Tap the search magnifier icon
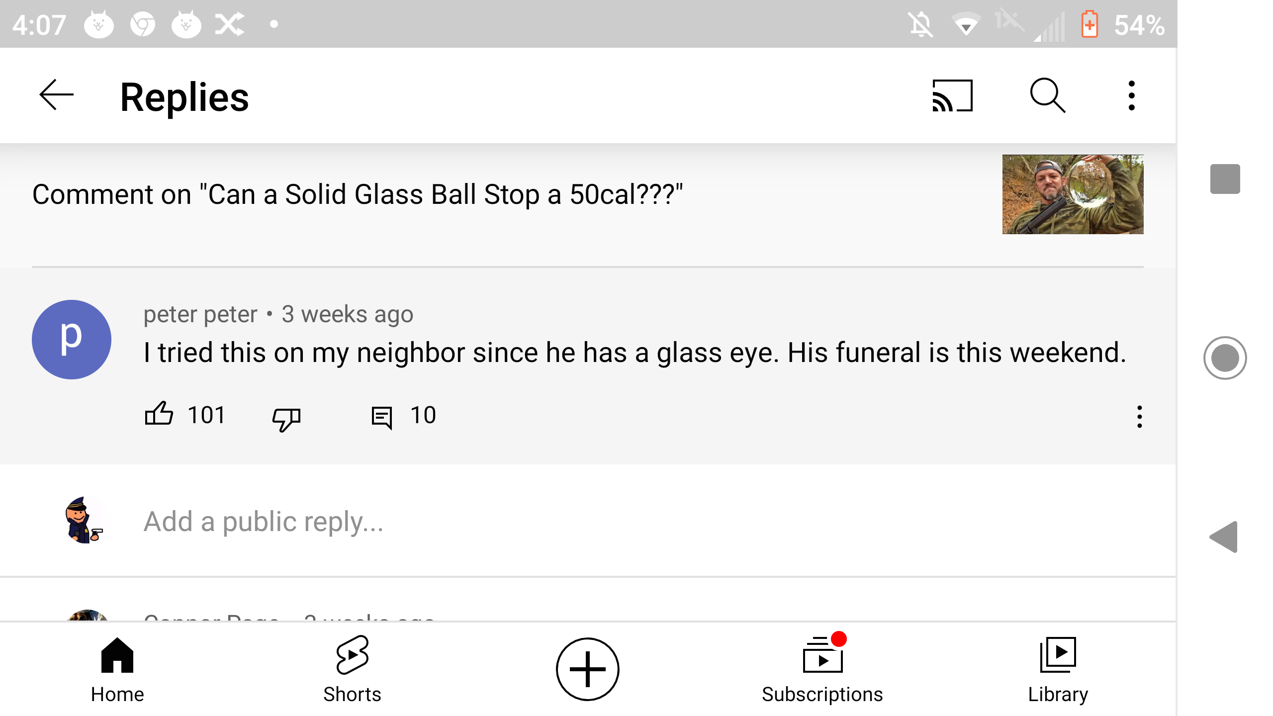1273x716 pixels. click(1047, 95)
